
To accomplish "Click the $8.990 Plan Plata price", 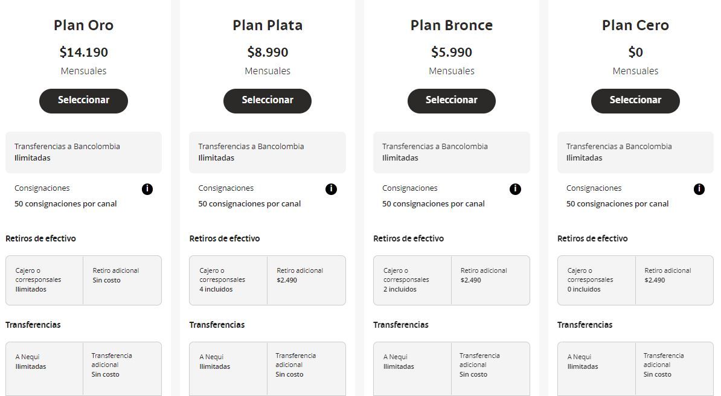I will click(x=268, y=52).
